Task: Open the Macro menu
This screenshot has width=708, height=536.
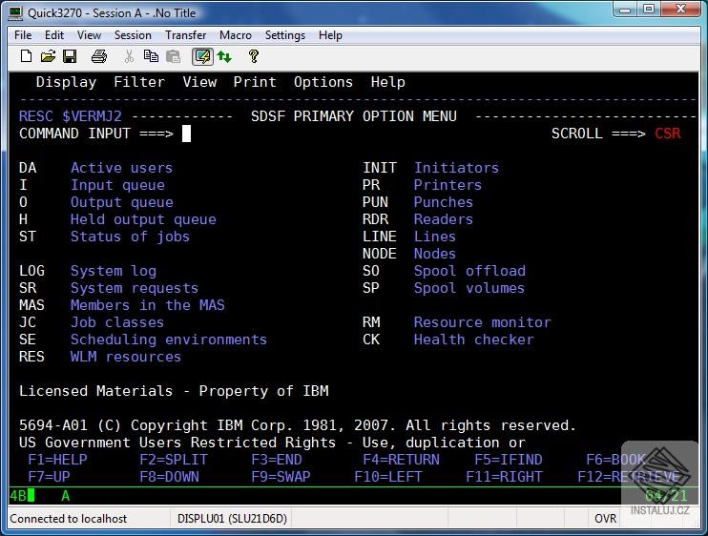Action: point(236,35)
